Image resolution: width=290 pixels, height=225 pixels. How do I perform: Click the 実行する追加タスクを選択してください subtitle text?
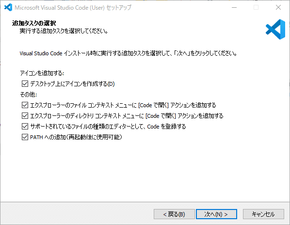point(64,31)
